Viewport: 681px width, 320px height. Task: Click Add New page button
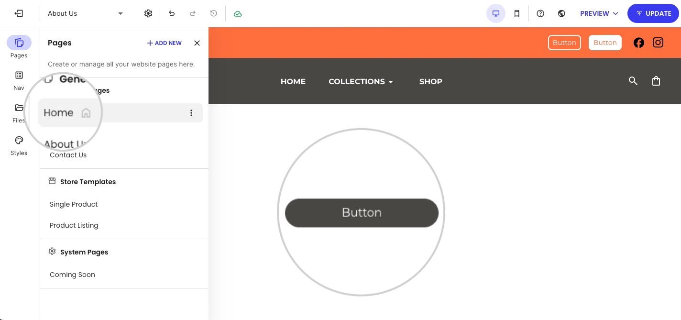pos(164,43)
